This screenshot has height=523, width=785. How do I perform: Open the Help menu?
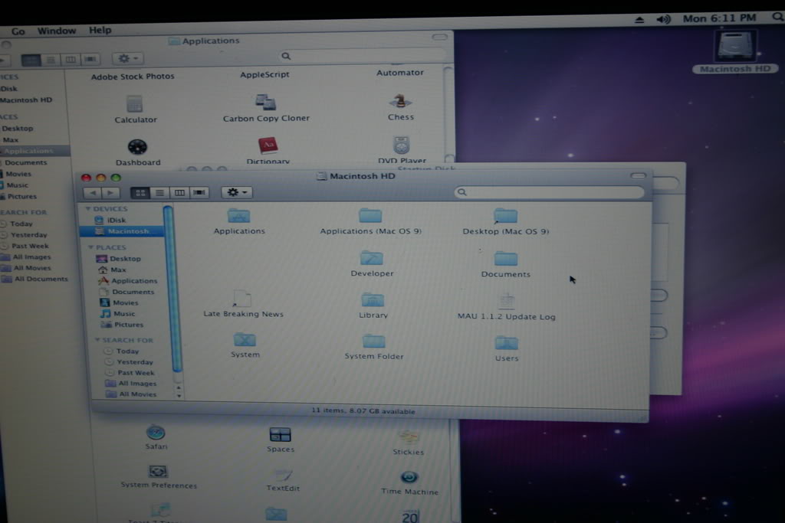[x=100, y=30]
